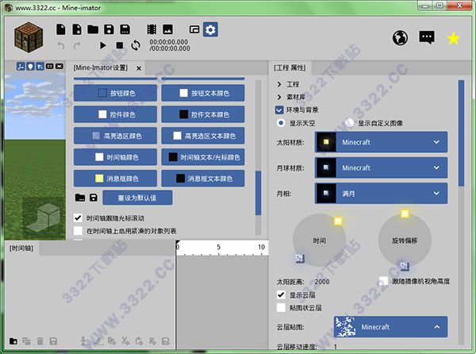Select the [时间轴] timeline tab
The image size is (476, 354).
(21, 248)
